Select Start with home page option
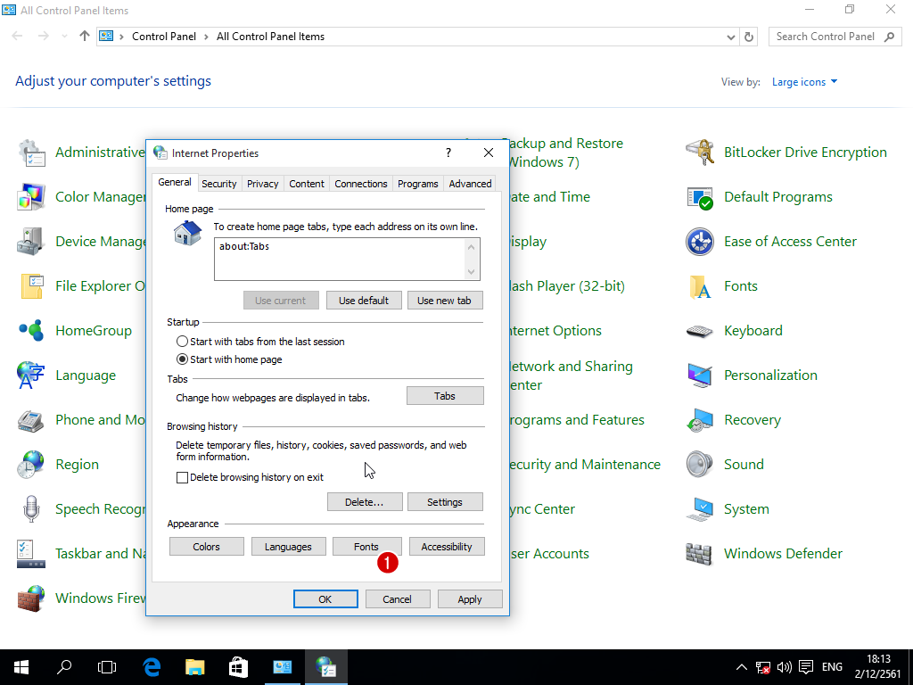This screenshot has width=913, height=685. 182,359
